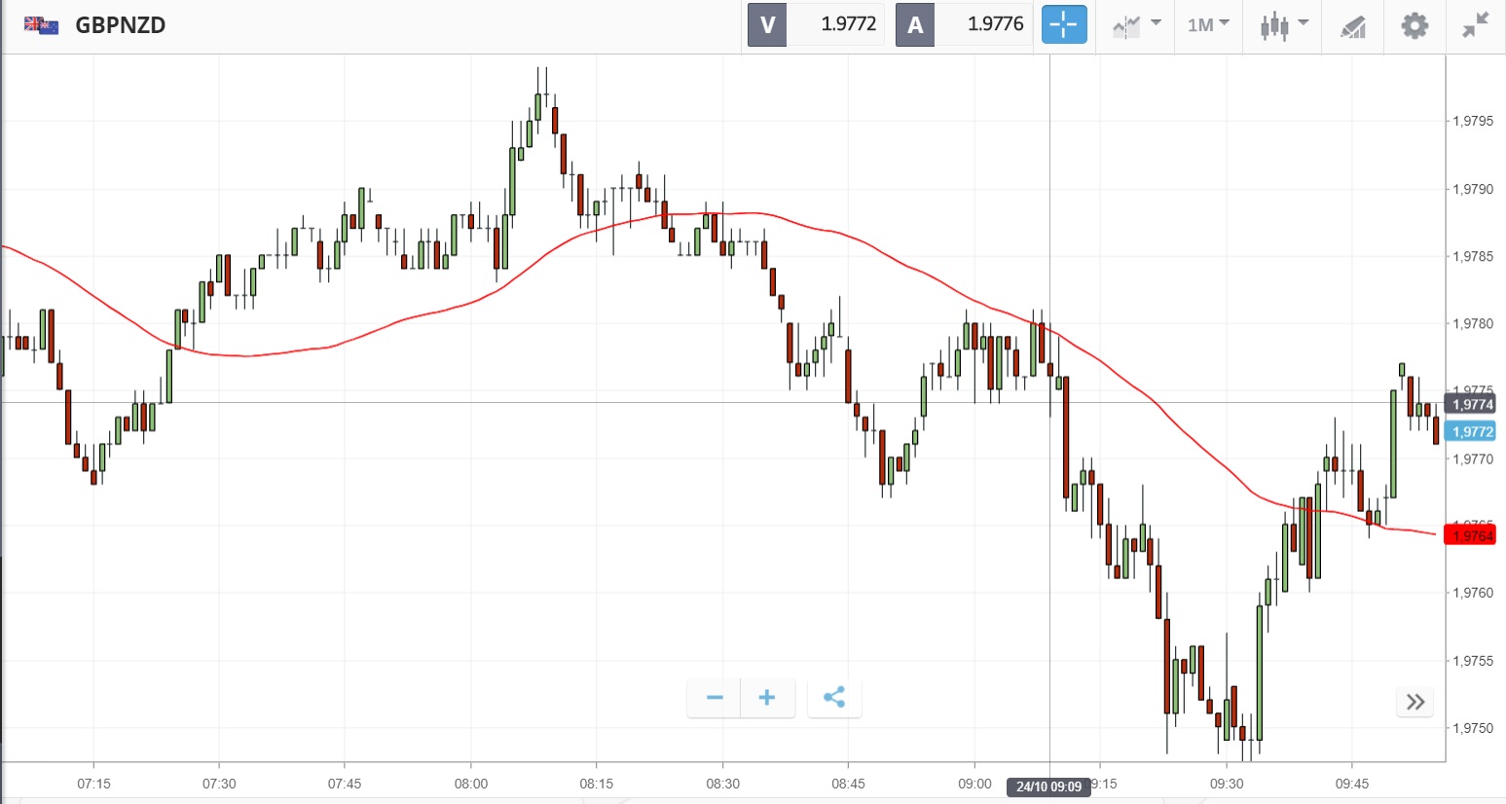Click the blue 1.9772 current price tag
1506x804 pixels.
click(1470, 431)
